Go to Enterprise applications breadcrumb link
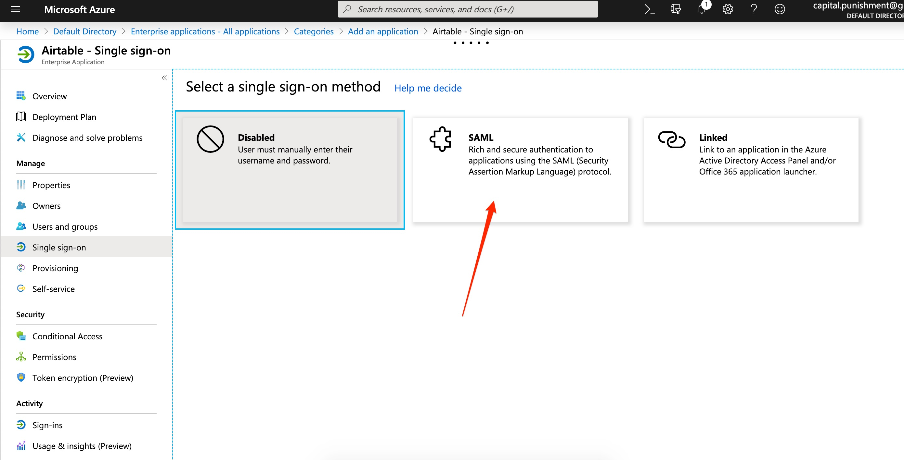 pos(205,31)
